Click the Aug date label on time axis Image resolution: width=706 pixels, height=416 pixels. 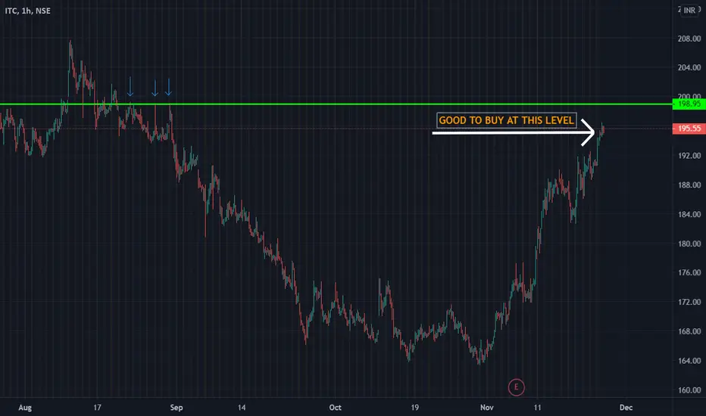(25, 408)
